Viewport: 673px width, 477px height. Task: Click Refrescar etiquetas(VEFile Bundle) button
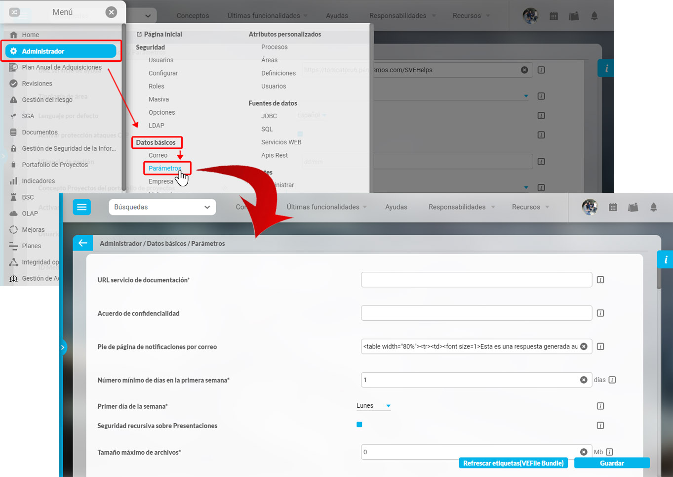(x=513, y=463)
